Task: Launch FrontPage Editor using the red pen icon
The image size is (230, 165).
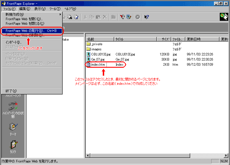Action: pyautogui.click(x=122, y=17)
